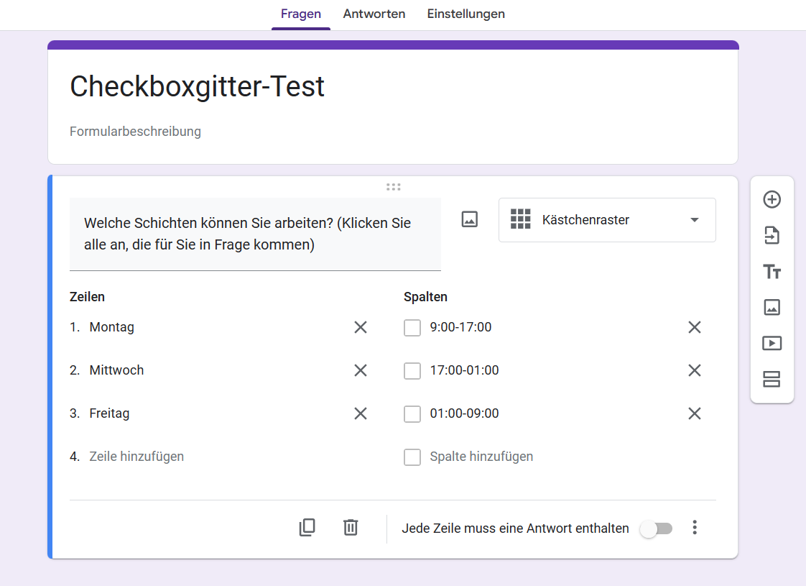Screen dimensions: 806x586
Task: Remove the 01:00-09:00 column
Action: [694, 413]
